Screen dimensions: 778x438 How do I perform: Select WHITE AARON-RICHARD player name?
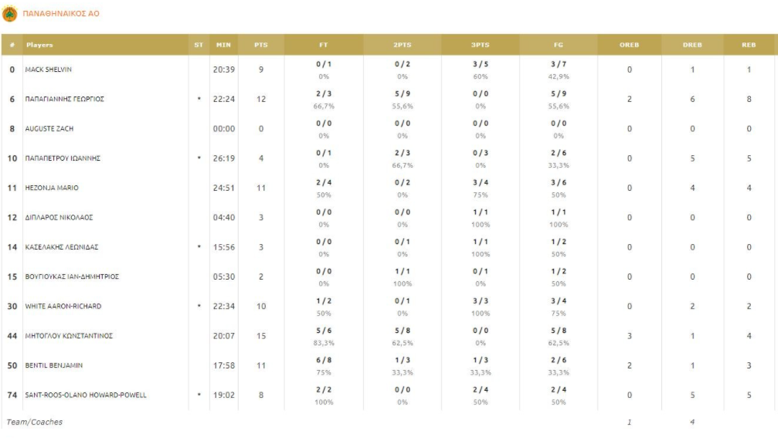[x=63, y=306]
